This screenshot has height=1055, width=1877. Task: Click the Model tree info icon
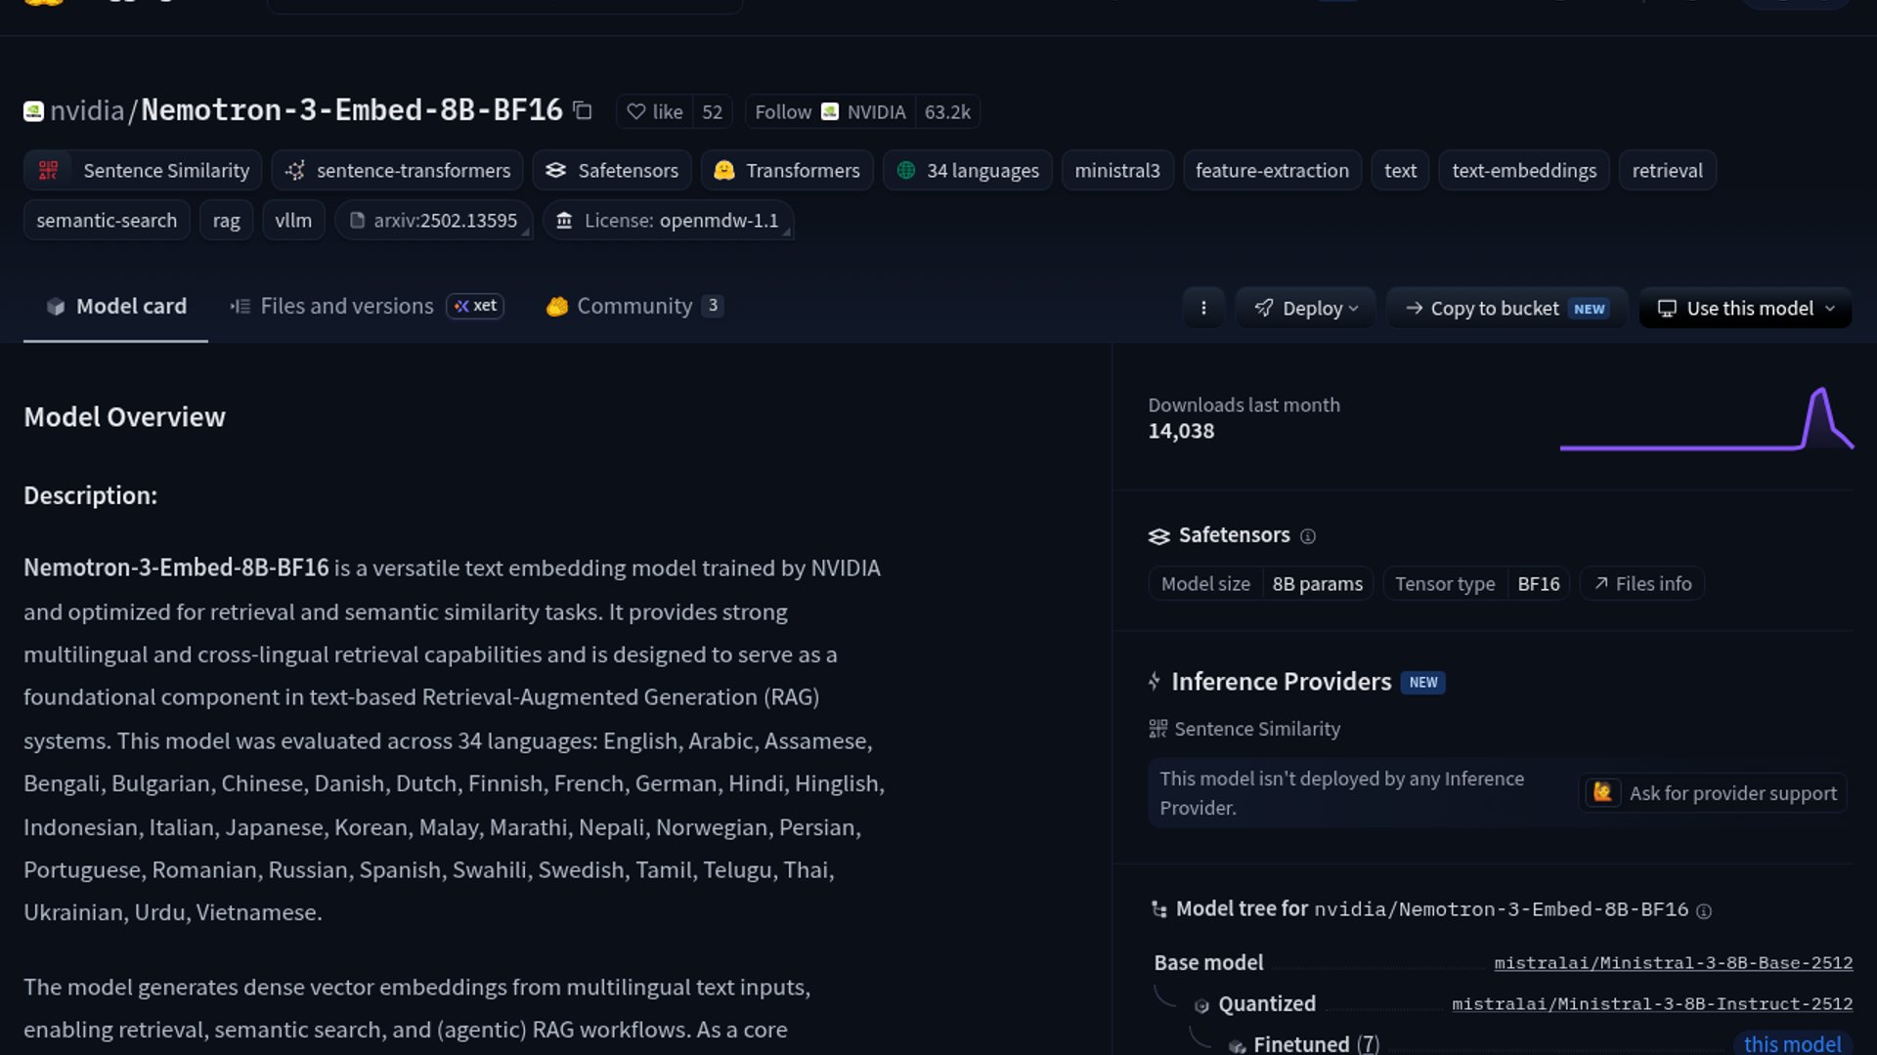(x=1704, y=911)
